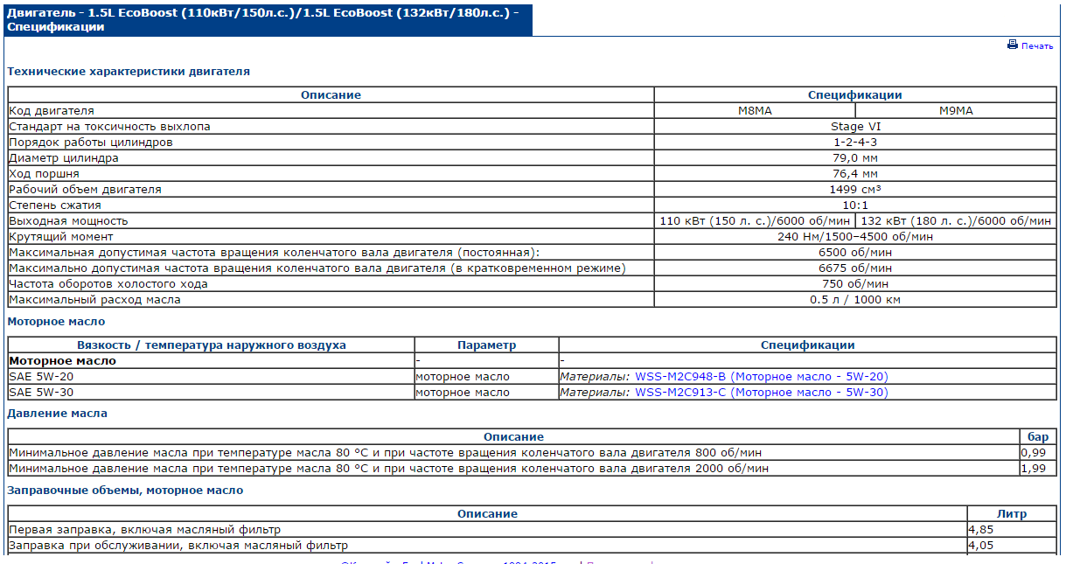
Task: Click Стандарт на токсичность выхлопа label
Action: coord(109,127)
